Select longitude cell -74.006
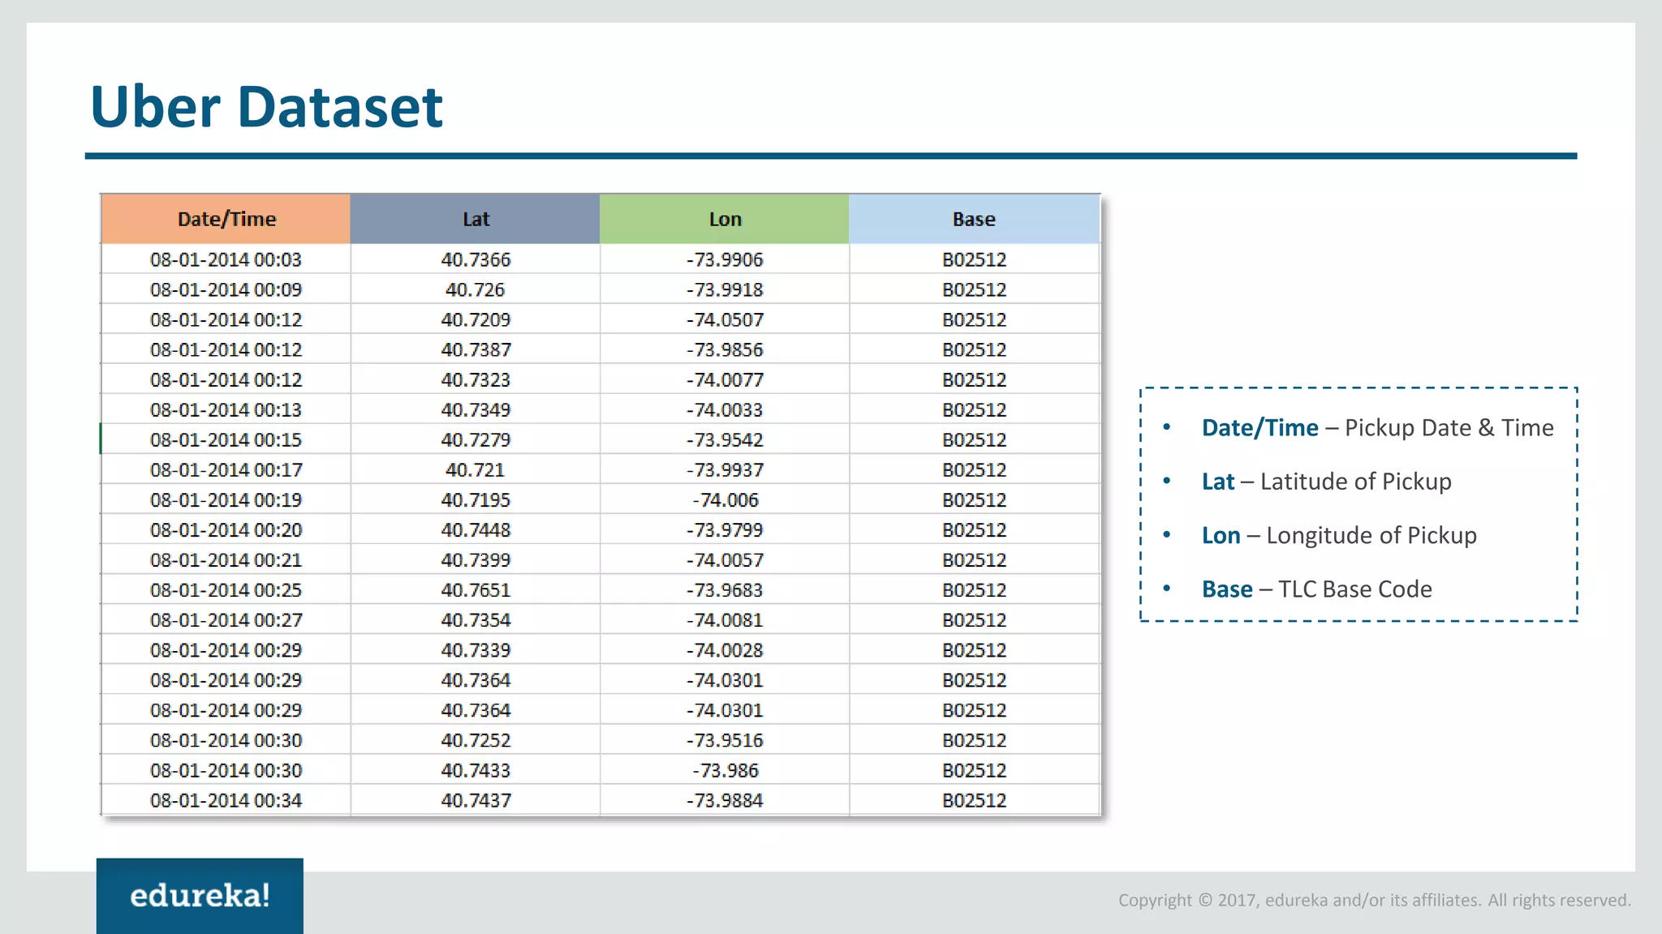The image size is (1662, 934). point(725,499)
